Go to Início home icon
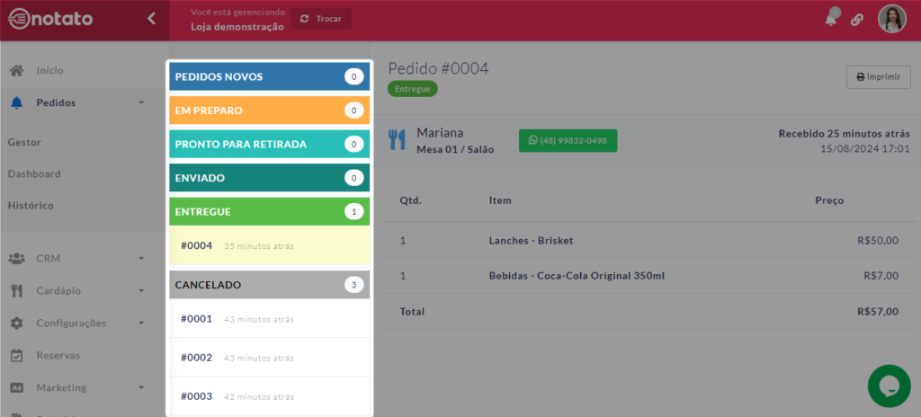The image size is (921, 417). (16, 70)
